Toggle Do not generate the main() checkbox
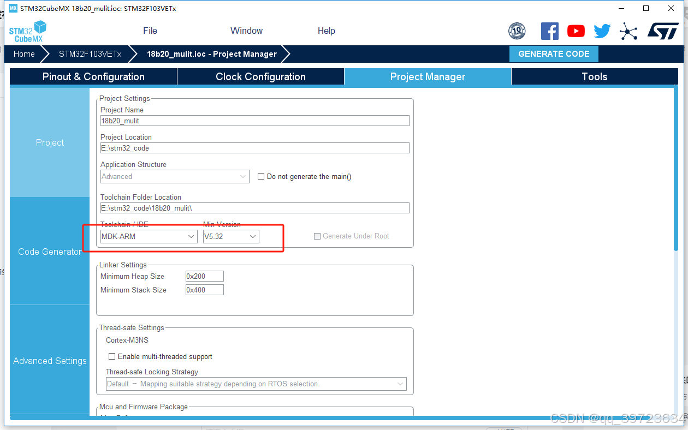 pyautogui.click(x=261, y=176)
